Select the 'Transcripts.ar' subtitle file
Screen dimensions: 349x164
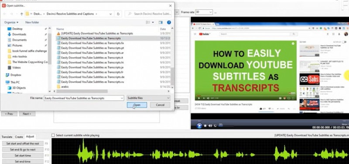click(x=90, y=53)
